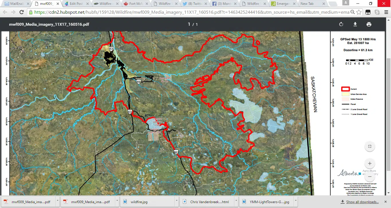Image resolution: width=391 pixels, height=208 pixels.
Task: Bookmark this page with the star icon
Action: [x=359, y=12]
